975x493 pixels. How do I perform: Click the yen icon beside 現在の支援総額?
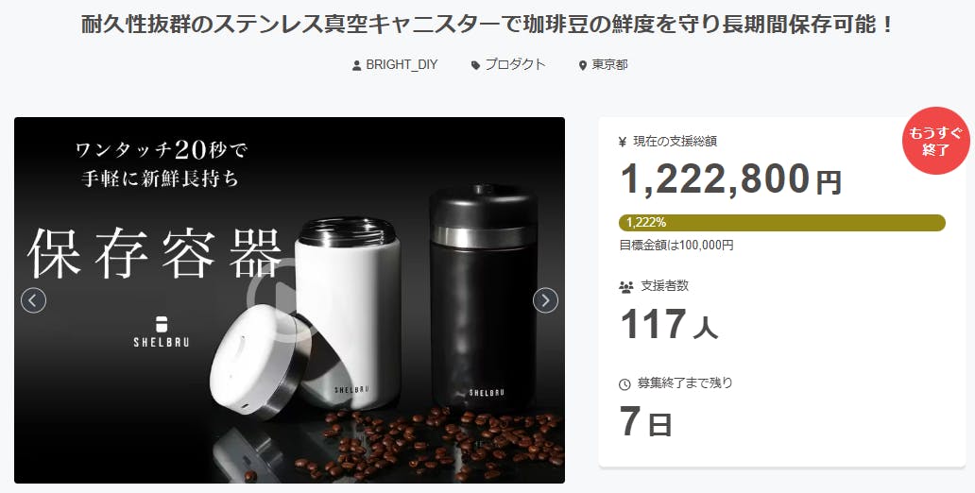(623, 142)
